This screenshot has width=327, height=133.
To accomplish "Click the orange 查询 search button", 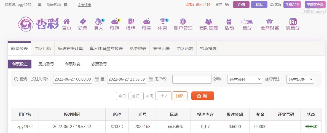I will pos(202,96).
